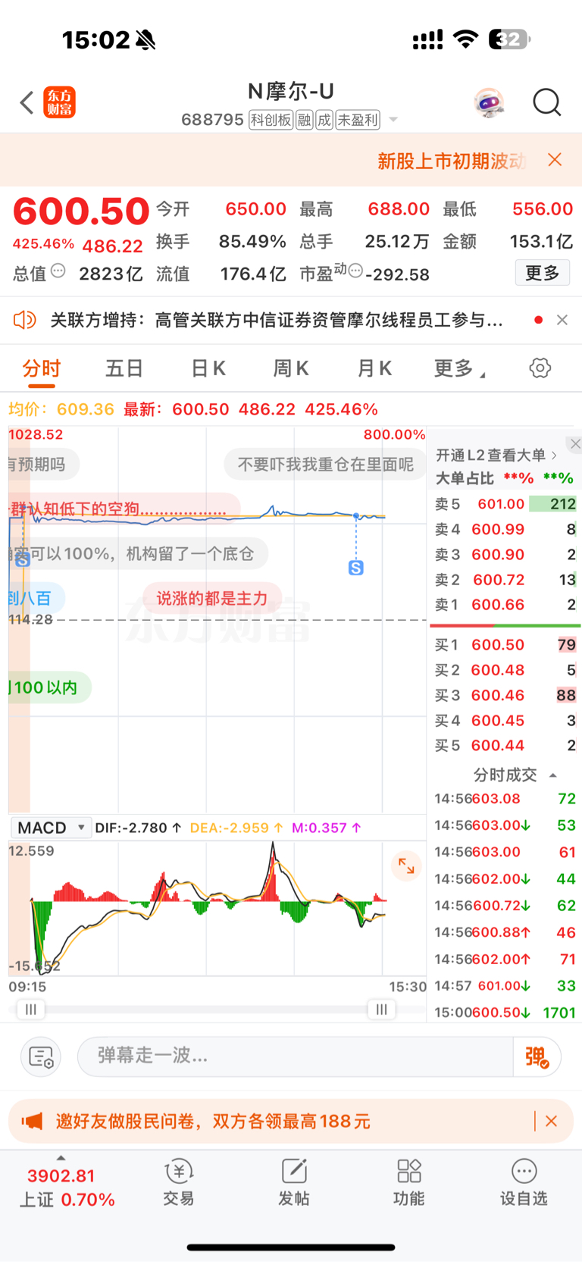This screenshot has height=1262, width=582.
Task: Toggle the 弹 barrage switch
Action: (x=537, y=1057)
